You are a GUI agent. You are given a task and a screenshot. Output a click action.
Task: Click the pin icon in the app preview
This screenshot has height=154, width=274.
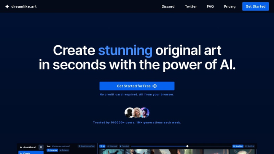click(x=41, y=147)
